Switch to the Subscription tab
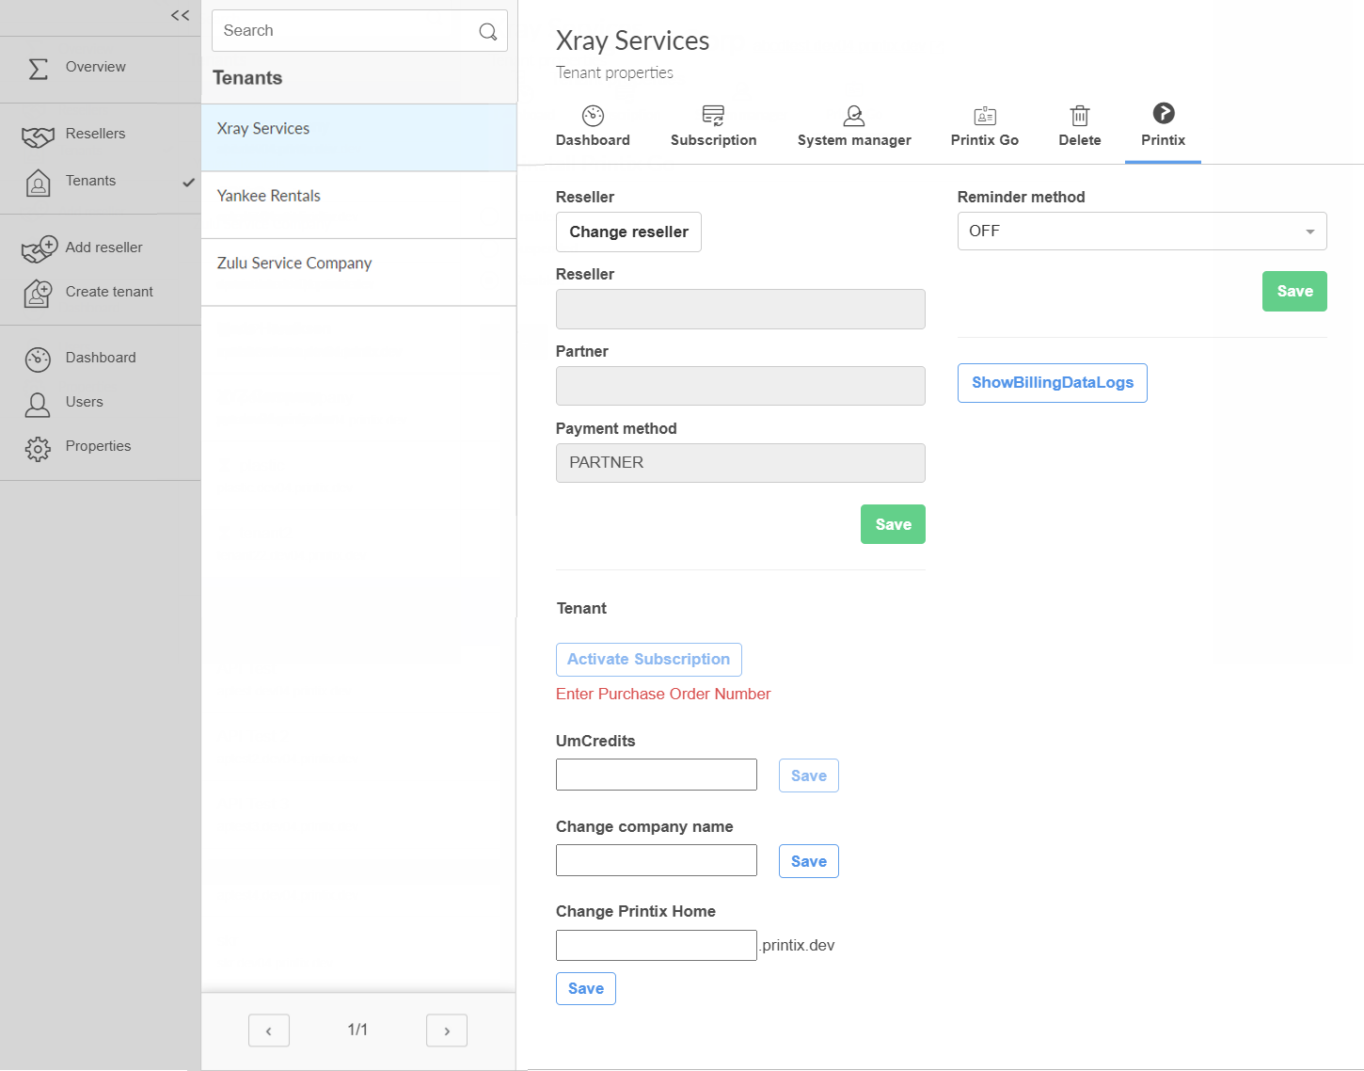This screenshot has height=1071, width=1364. coord(713,126)
